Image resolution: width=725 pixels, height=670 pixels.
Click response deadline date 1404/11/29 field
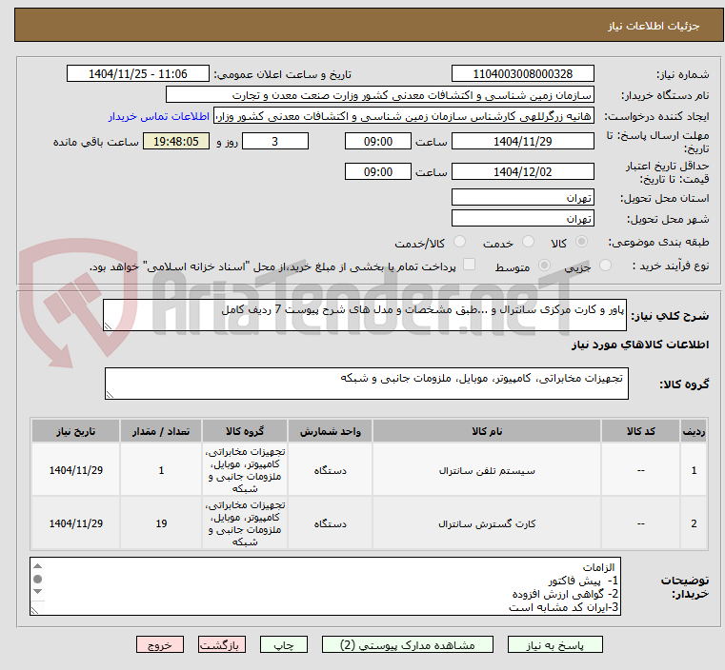click(x=522, y=141)
